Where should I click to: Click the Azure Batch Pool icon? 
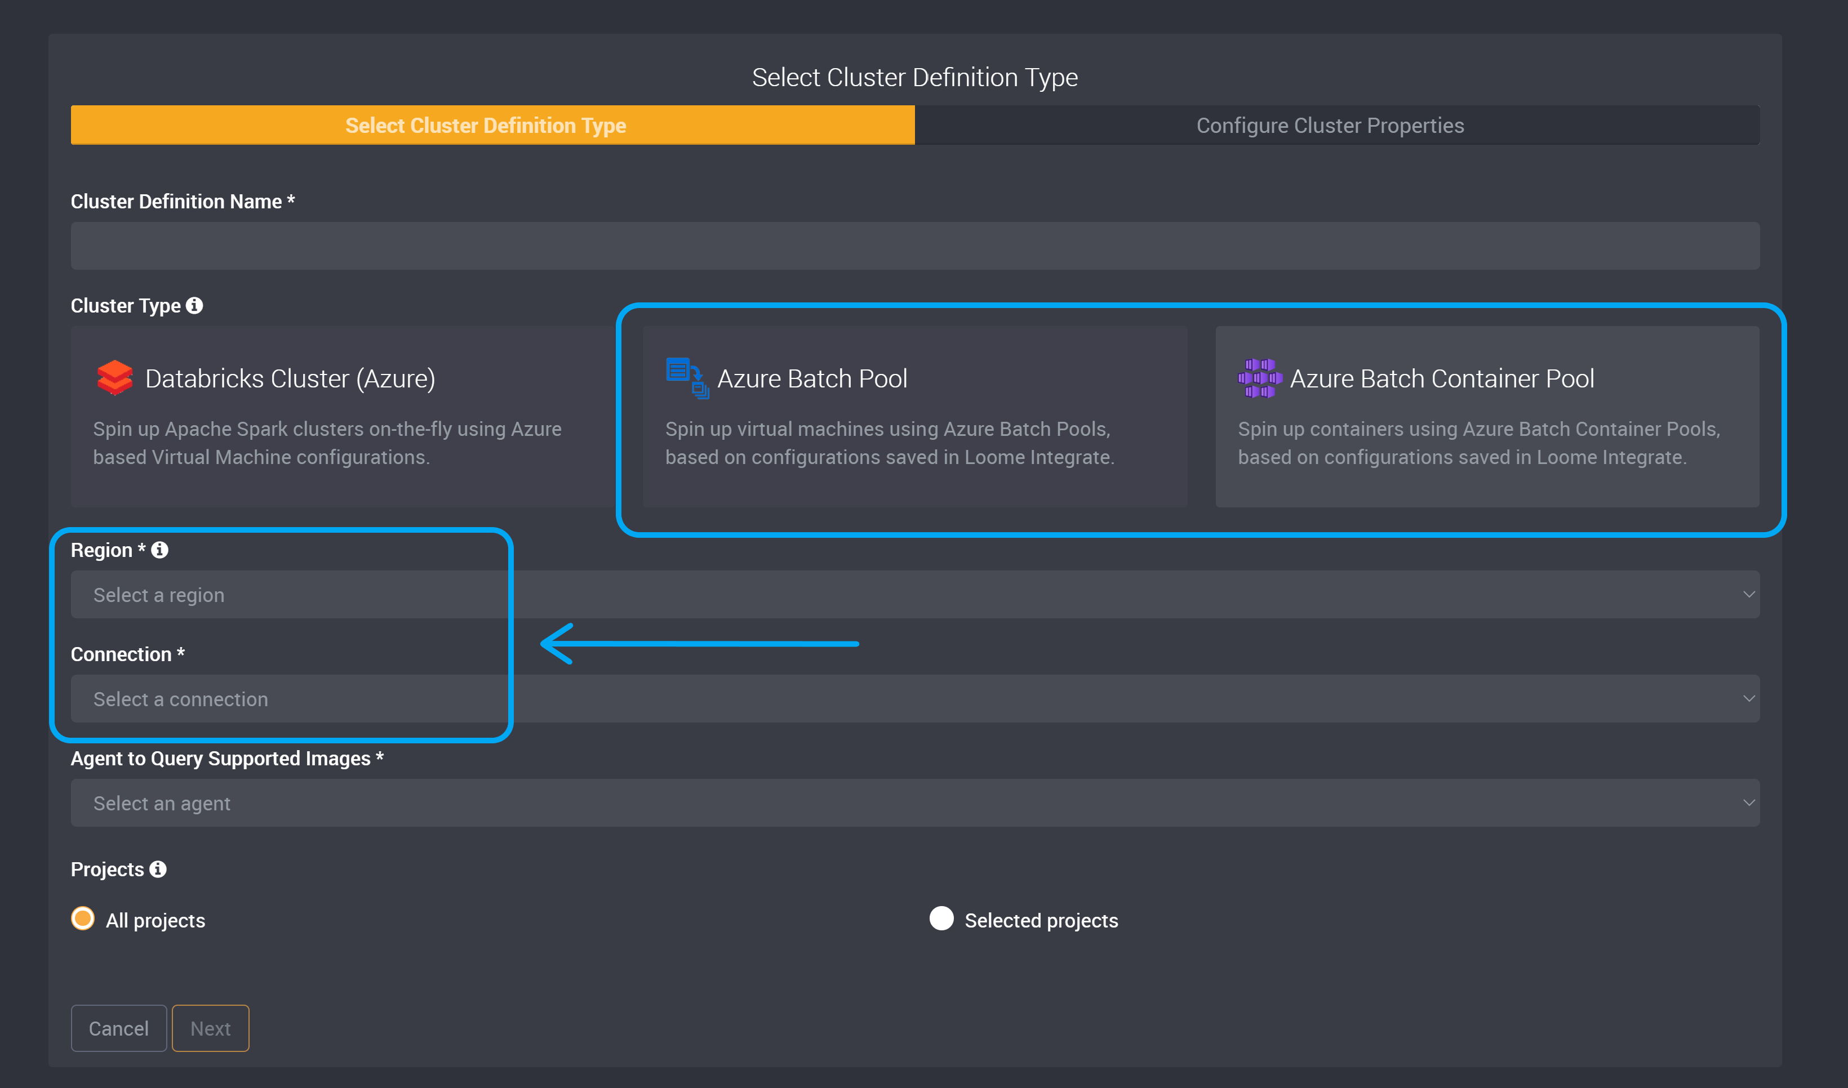[x=687, y=378]
